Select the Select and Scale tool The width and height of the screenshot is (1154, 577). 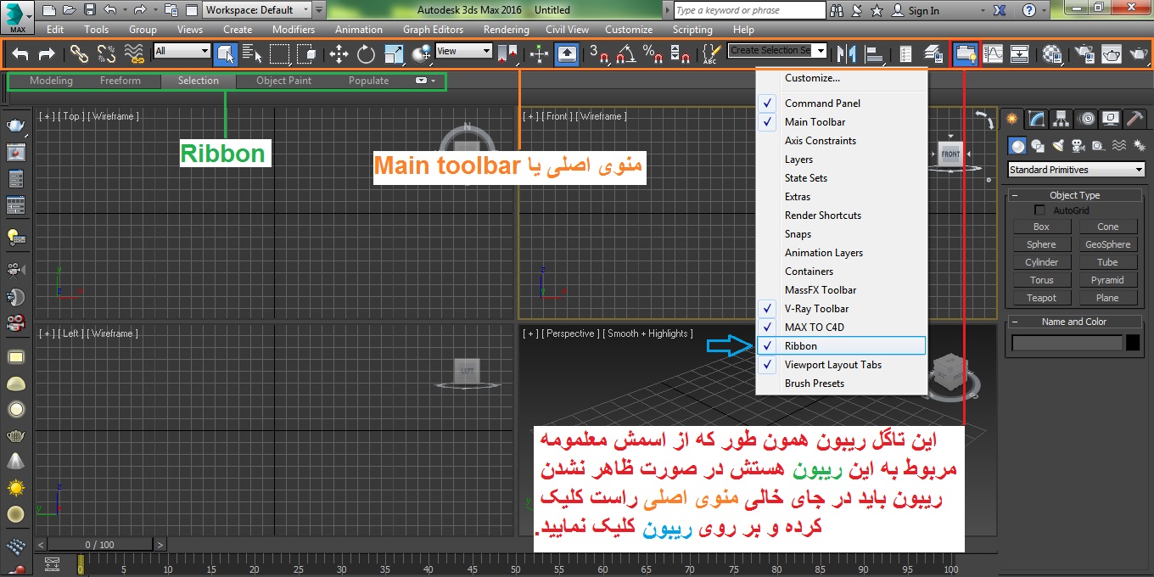[x=394, y=53]
